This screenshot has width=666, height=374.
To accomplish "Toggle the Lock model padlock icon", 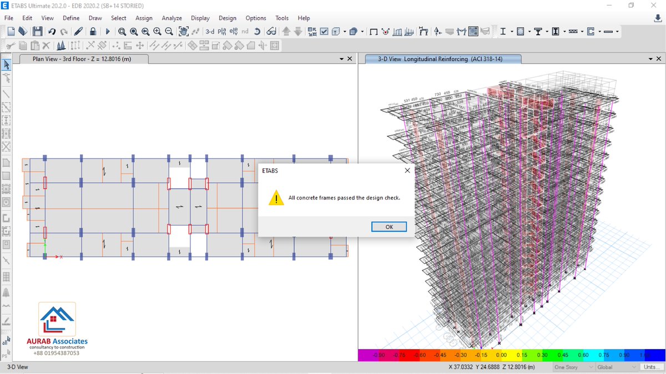I will pos(93,32).
